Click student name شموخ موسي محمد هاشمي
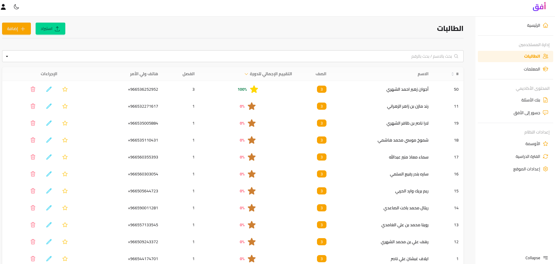 click(403, 140)
